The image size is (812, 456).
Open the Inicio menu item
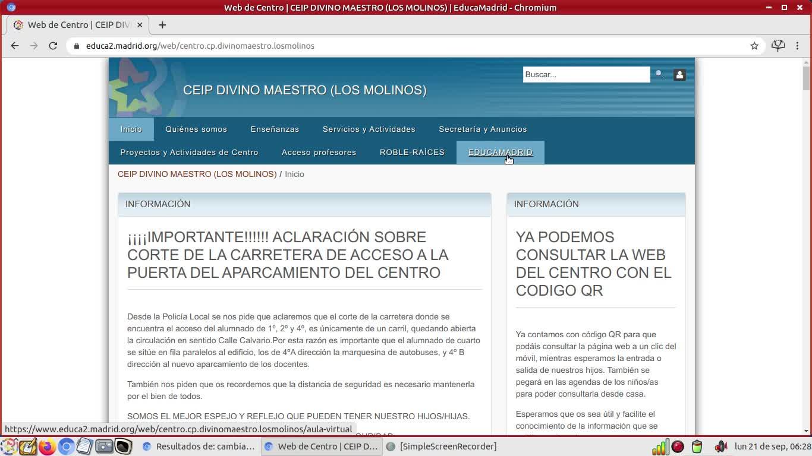tap(131, 129)
